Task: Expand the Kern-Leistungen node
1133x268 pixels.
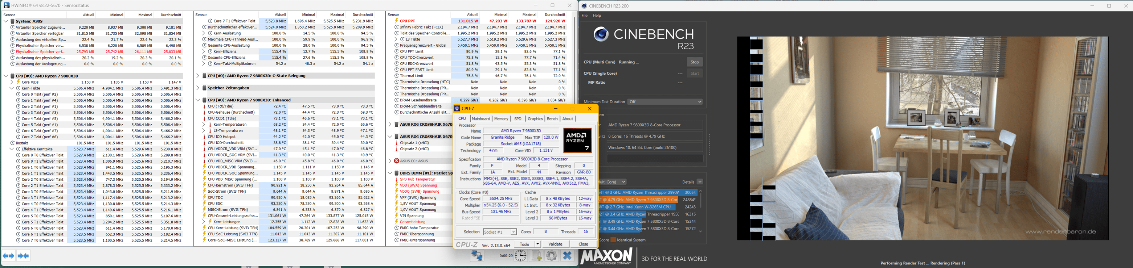Action: coord(204,222)
